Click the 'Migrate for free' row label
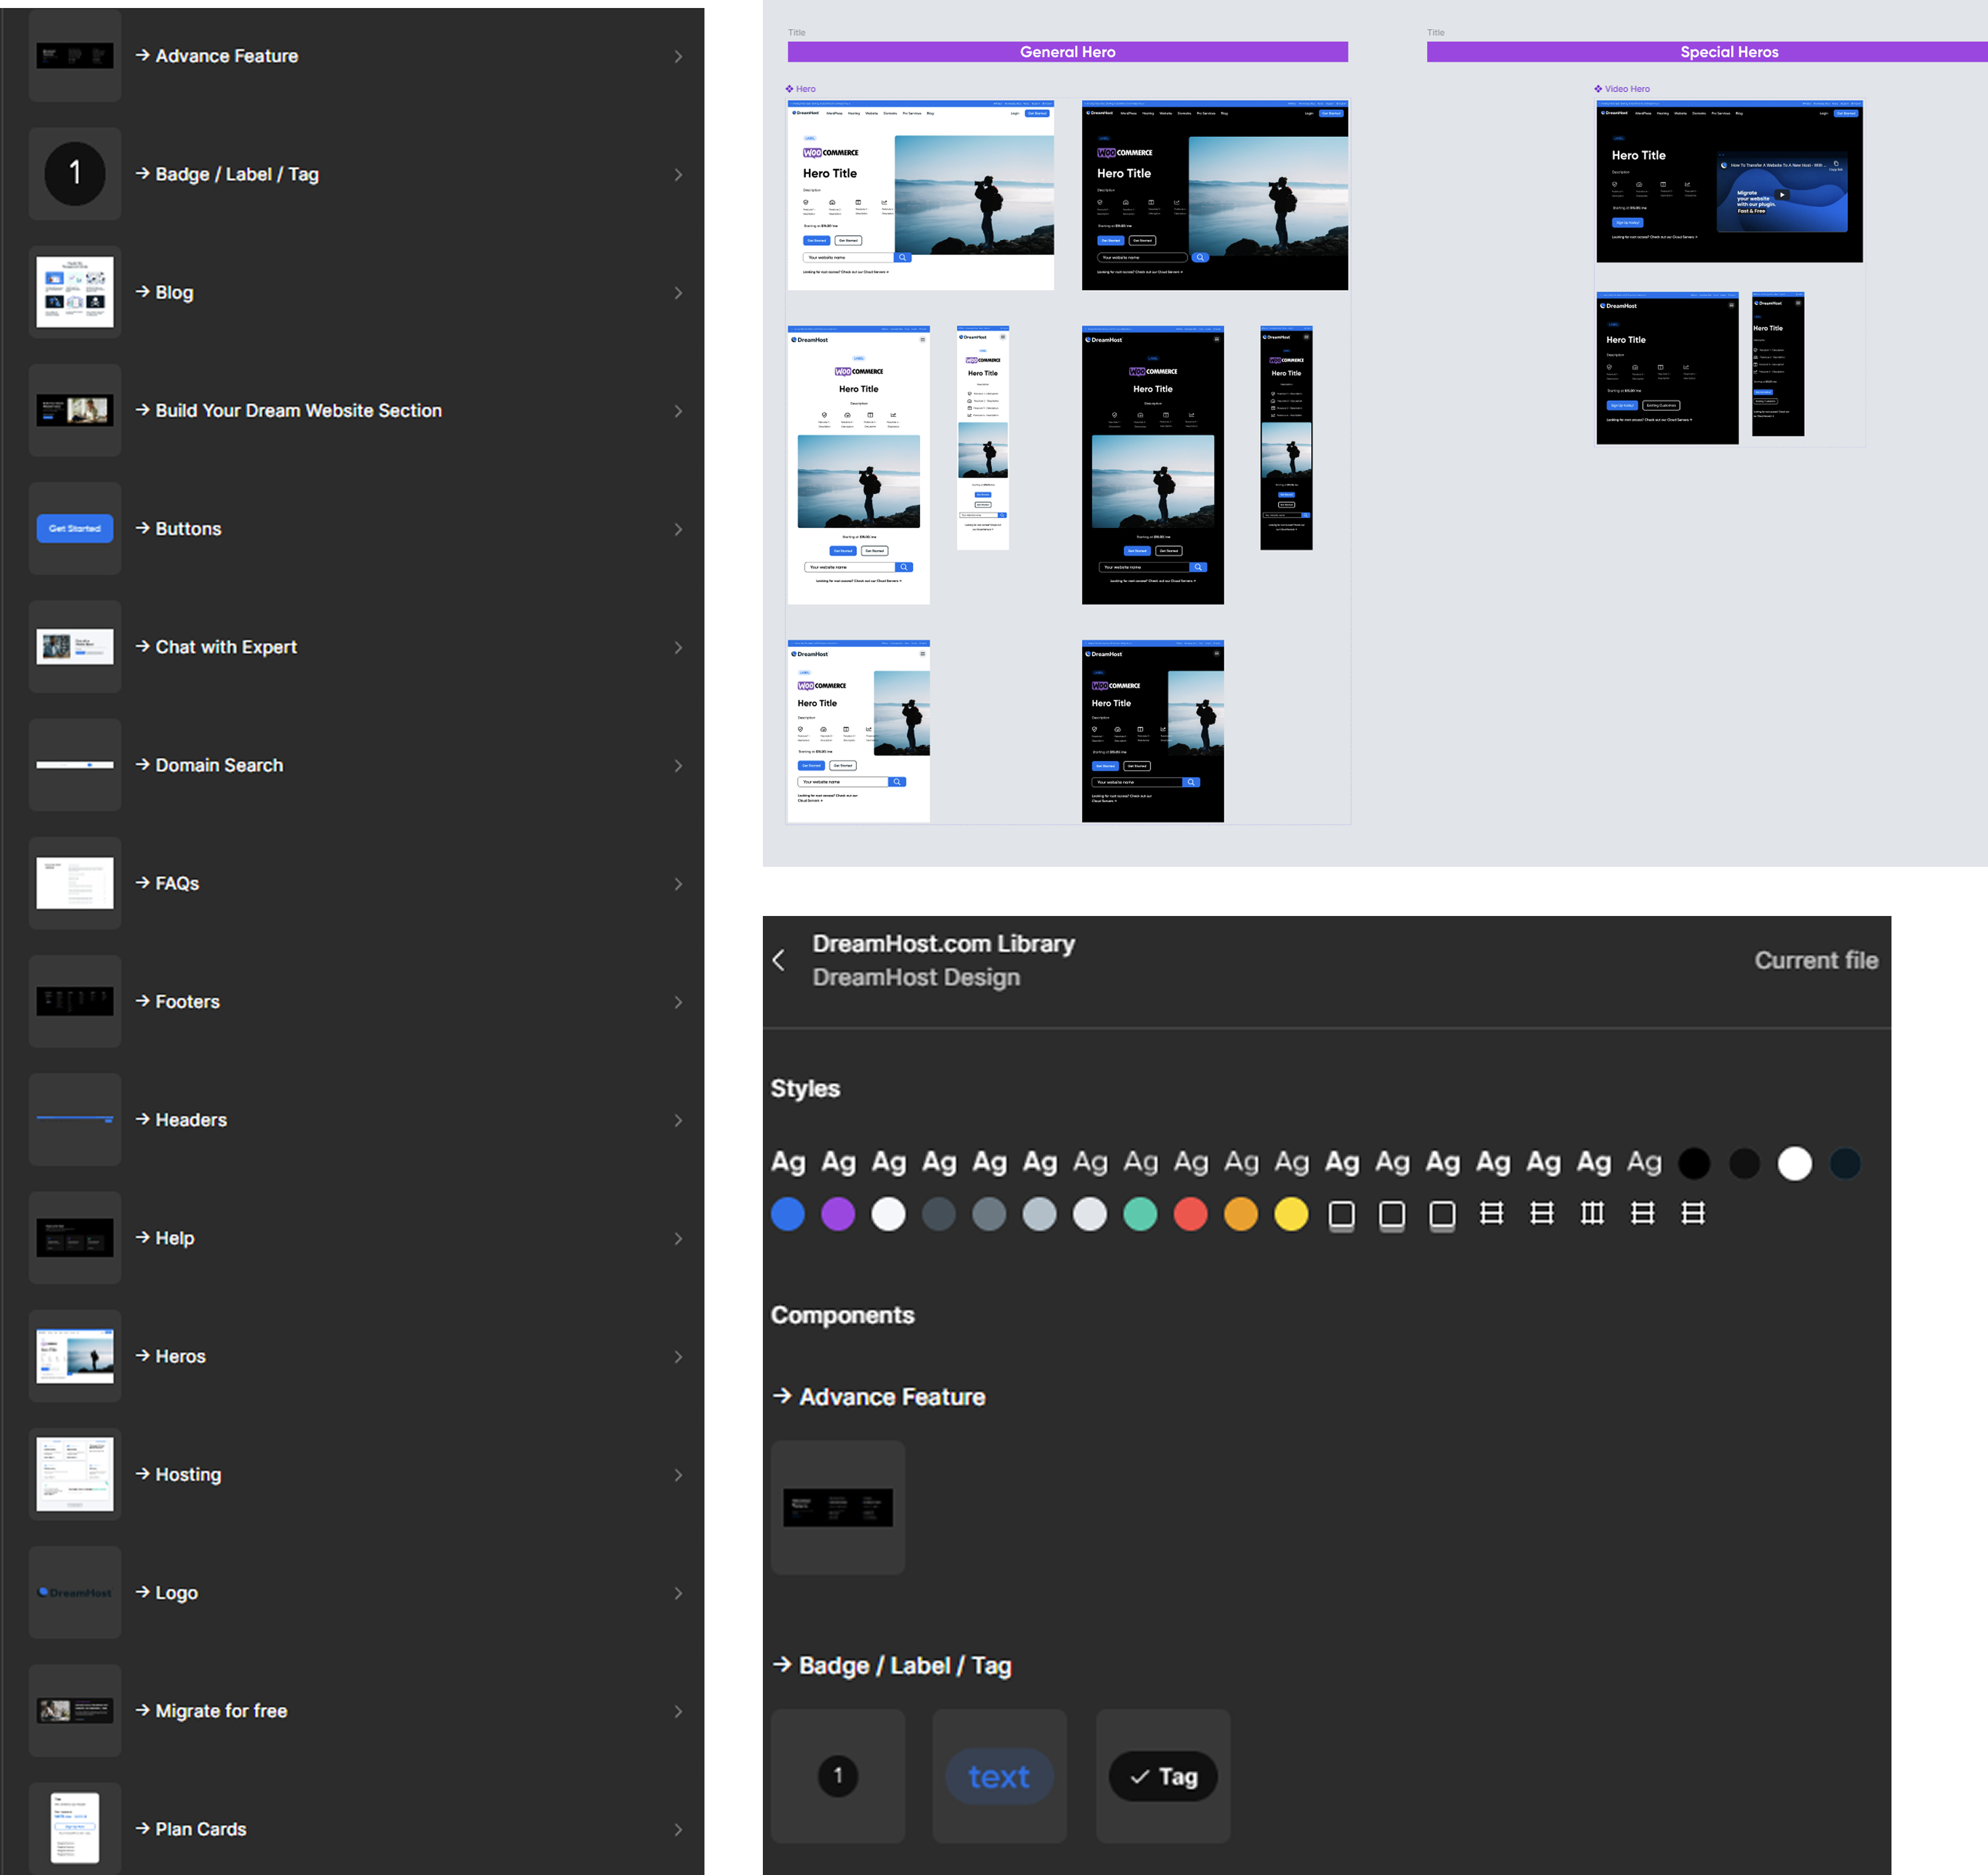 pos(221,1711)
